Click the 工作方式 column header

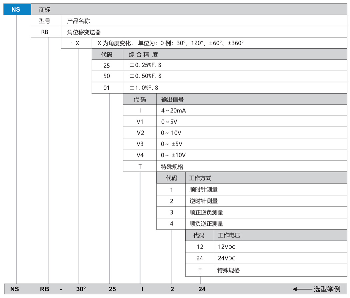tap(200, 178)
